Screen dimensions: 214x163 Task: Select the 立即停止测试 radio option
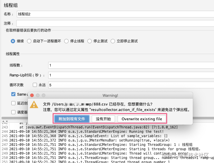(113, 41)
